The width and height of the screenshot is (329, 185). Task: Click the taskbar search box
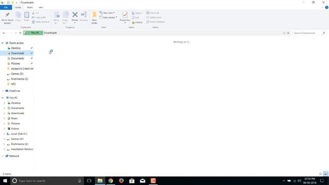click(47, 180)
